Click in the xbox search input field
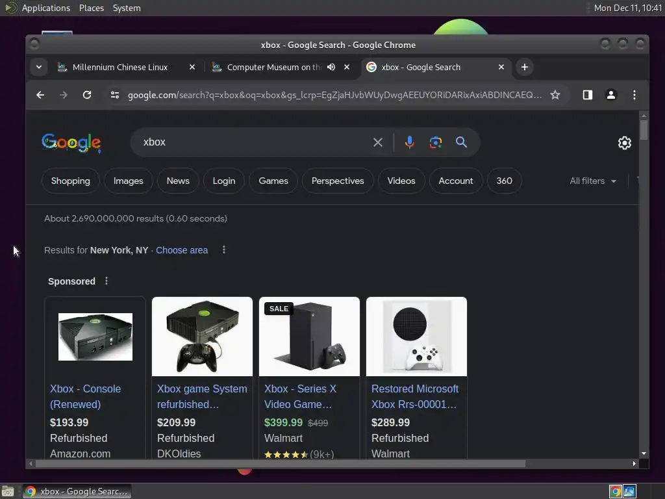Viewport: 665px width, 499px height. tap(255, 142)
